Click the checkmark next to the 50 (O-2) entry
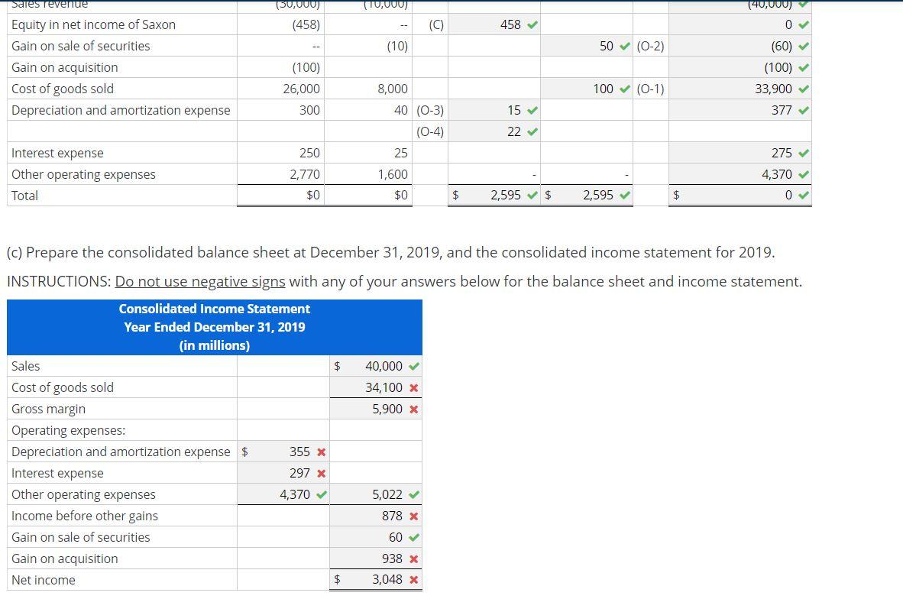 click(x=623, y=46)
